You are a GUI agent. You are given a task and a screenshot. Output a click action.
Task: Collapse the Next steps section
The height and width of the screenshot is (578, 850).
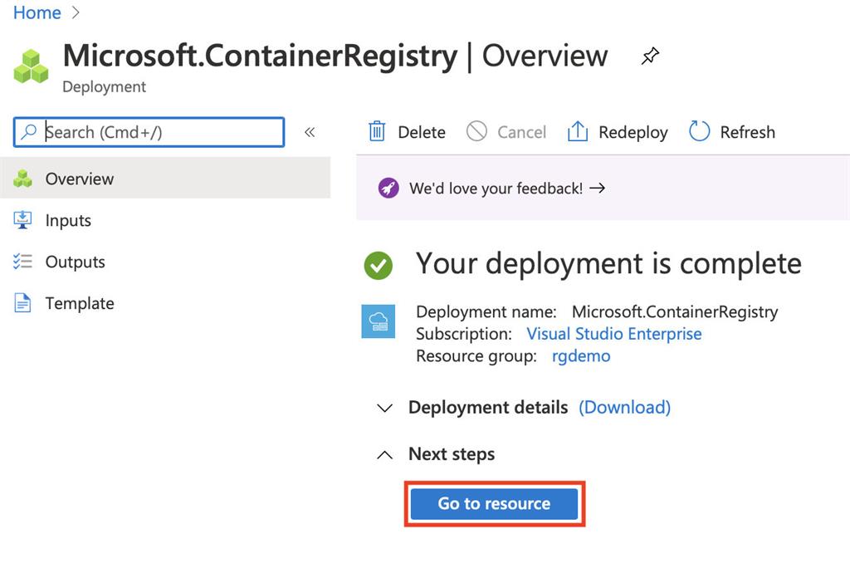(384, 454)
